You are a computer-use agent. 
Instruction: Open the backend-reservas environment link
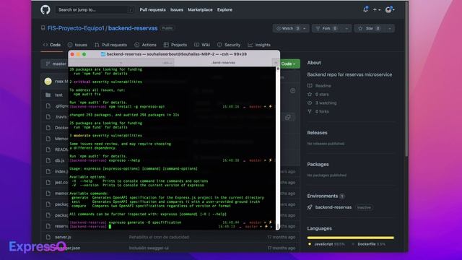coord(334,207)
